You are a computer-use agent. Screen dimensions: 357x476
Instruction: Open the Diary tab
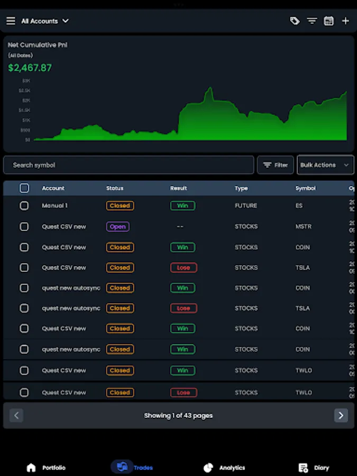(314, 468)
